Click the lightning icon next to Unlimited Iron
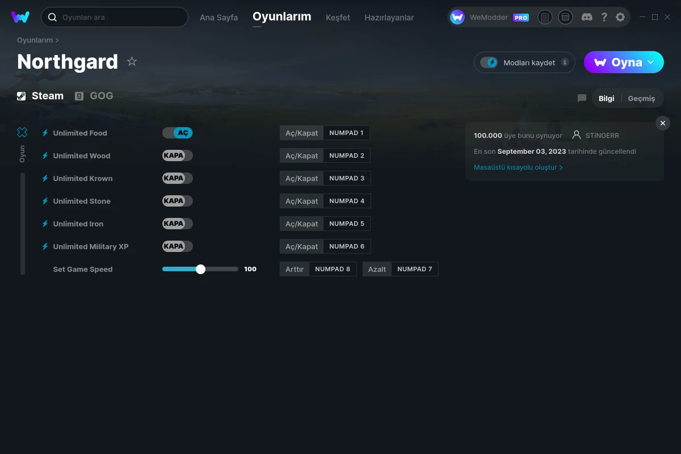Image resolution: width=681 pixels, height=454 pixels. tap(45, 224)
